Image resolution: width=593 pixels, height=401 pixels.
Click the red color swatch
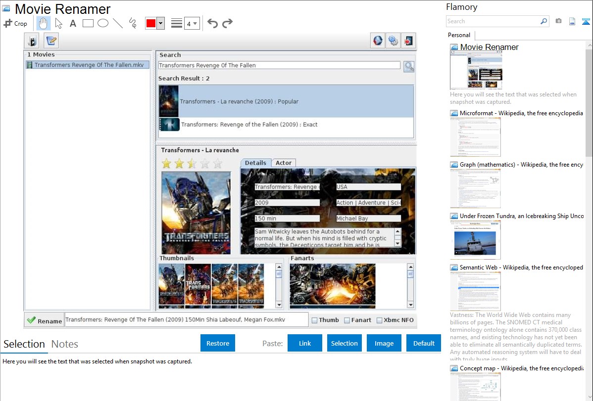coord(151,23)
